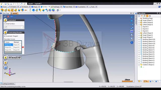
Task: Open the Cutting Conditions bottom tab
Action: [x=8, y=84]
